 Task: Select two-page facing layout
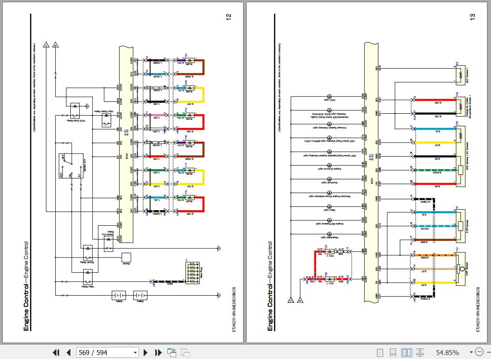(406, 353)
